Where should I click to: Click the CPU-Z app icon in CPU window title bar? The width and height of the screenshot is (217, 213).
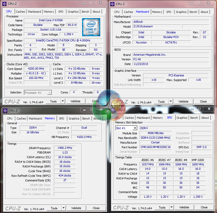click(x=4, y=4)
